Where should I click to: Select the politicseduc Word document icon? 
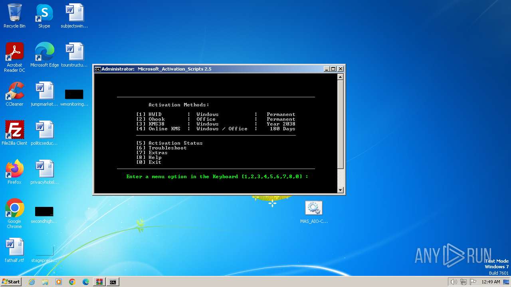pos(44,133)
